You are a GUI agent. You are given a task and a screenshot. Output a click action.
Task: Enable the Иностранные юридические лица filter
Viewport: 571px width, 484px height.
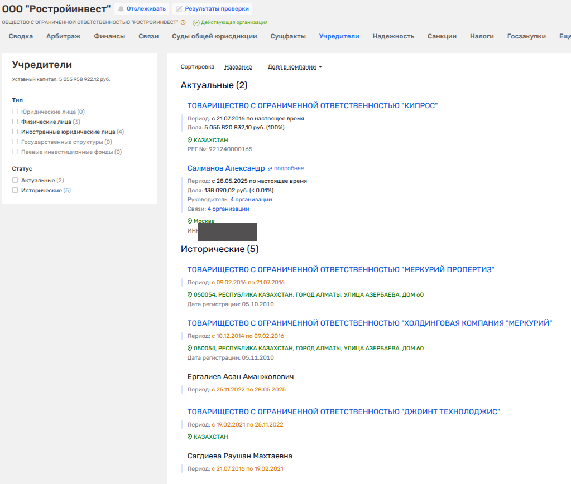tap(15, 132)
